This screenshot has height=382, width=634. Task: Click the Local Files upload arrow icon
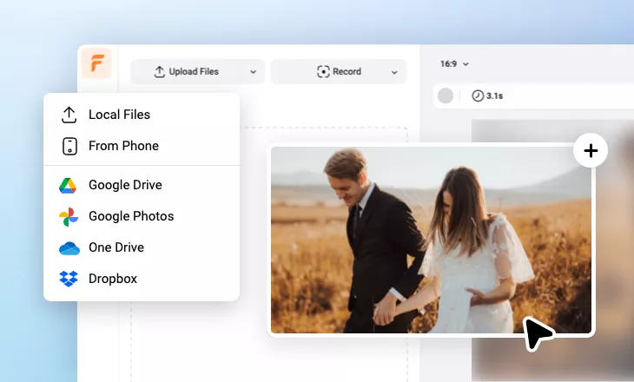click(x=69, y=115)
